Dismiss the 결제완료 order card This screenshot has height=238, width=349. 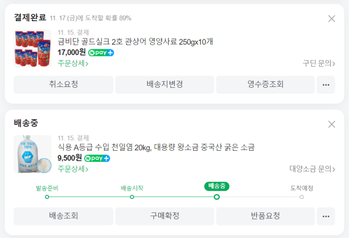tap(331, 19)
